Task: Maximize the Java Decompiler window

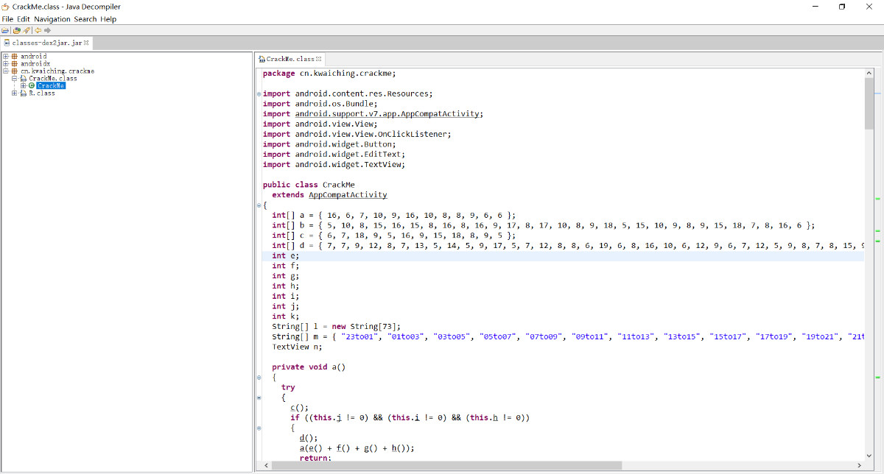Action: (x=842, y=7)
